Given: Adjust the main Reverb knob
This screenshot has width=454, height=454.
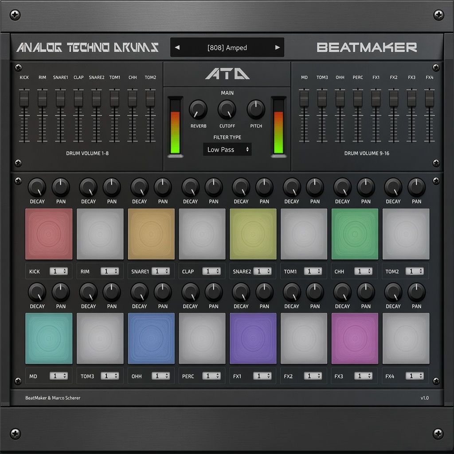Looking at the screenshot, I should 198,110.
